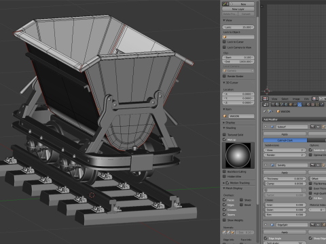Viewport: 326px width, 244px height.
Task: Apply the Solidify modifier
Action: point(285,172)
